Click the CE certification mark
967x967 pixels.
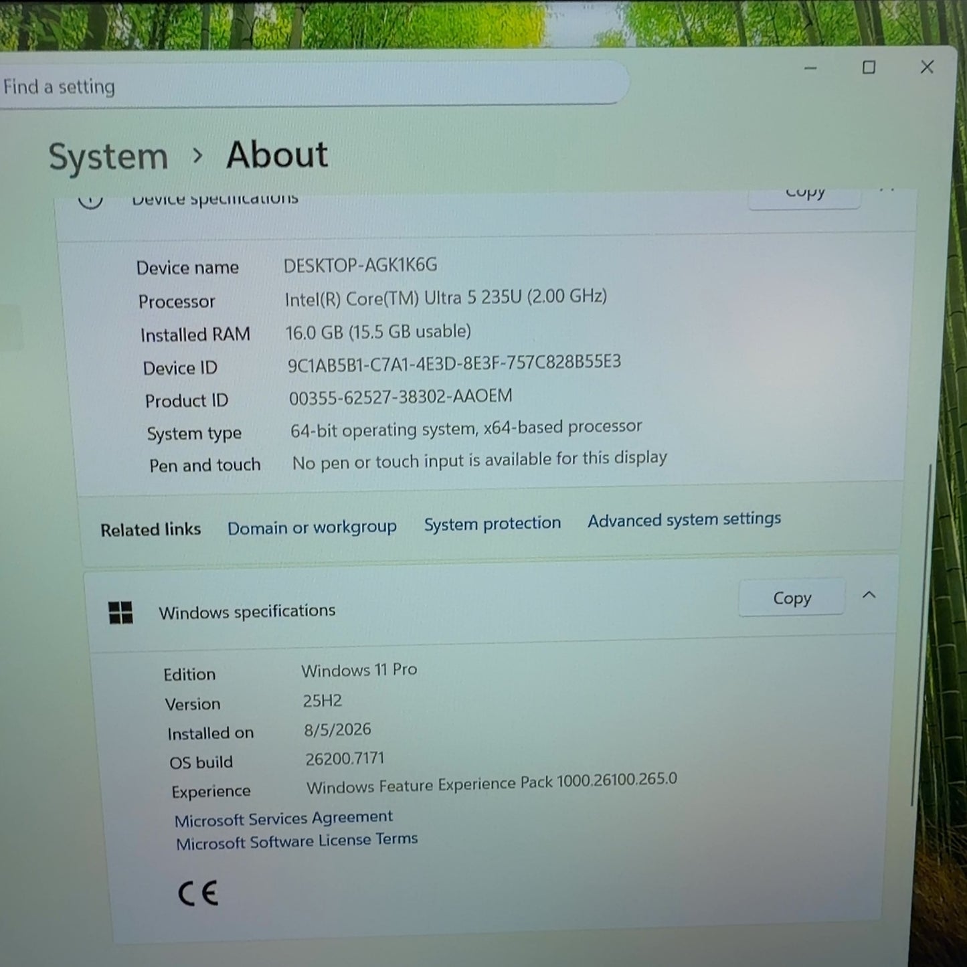199,893
